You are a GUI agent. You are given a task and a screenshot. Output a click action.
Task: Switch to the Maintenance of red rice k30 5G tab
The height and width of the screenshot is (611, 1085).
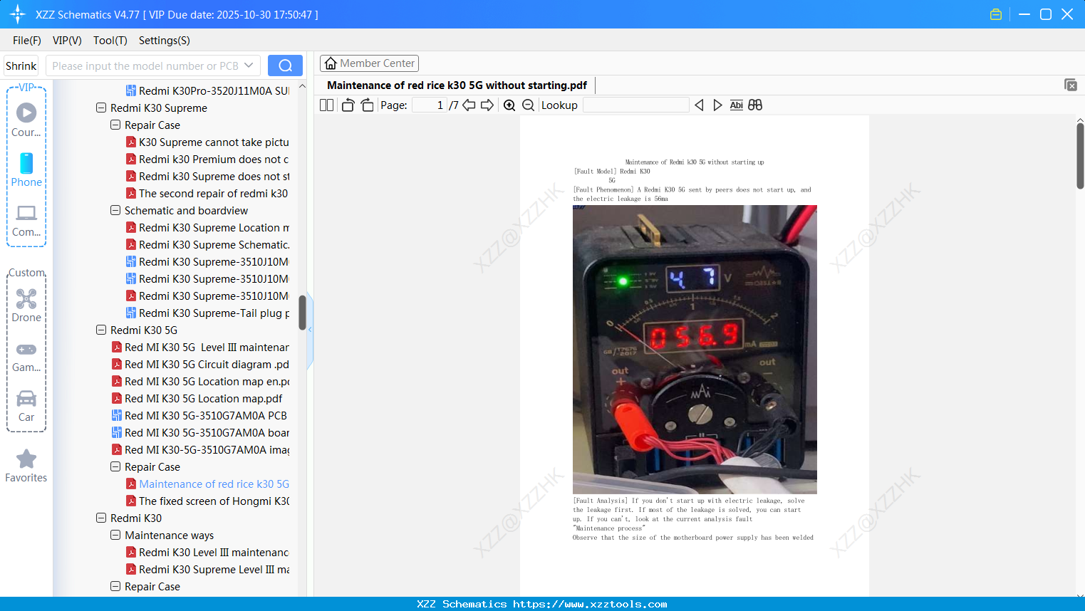click(x=457, y=85)
